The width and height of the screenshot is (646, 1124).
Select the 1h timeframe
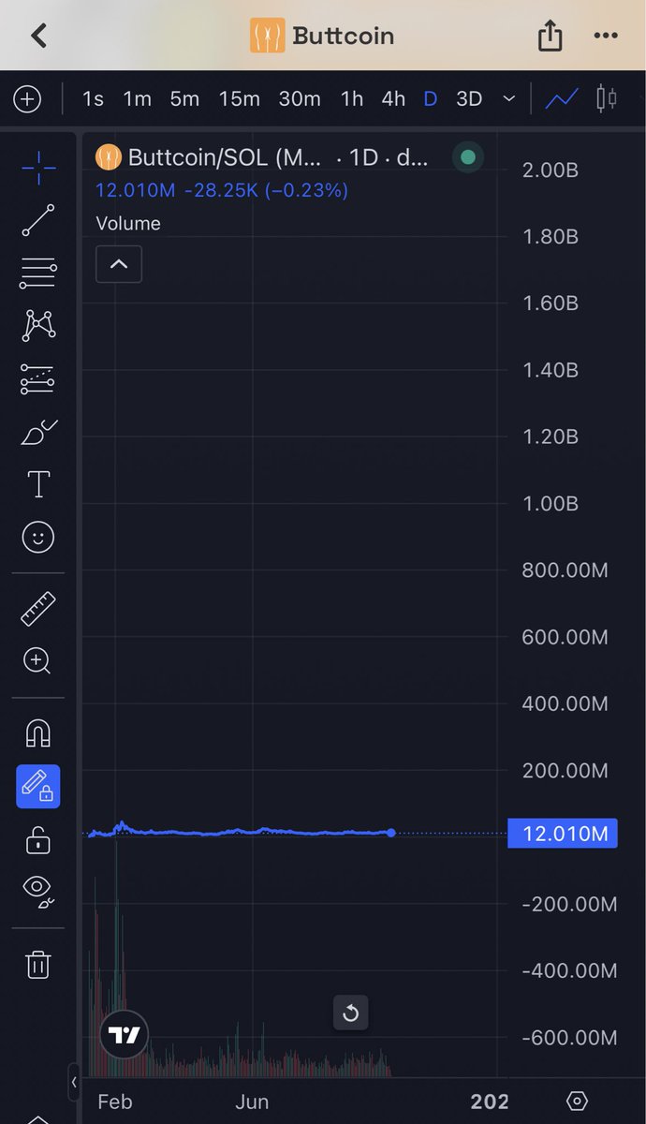click(352, 98)
